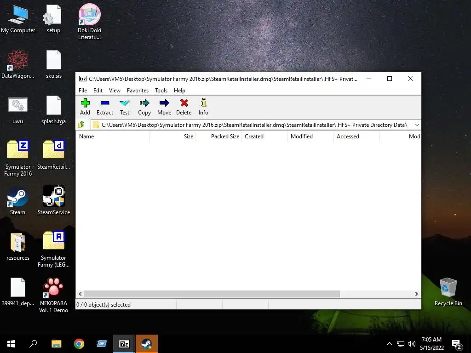471x353 pixels.
Task: Select the NEKOPARA Vol. 1 Demo shortcut
Action: click(53, 295)
